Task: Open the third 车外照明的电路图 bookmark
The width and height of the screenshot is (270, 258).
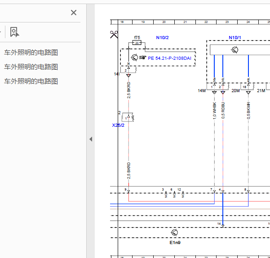Action: click(31, 81)
